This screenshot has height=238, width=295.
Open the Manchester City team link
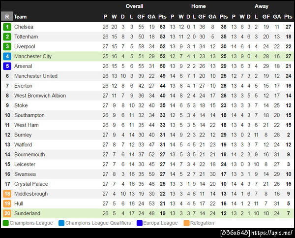pos(33,56)
